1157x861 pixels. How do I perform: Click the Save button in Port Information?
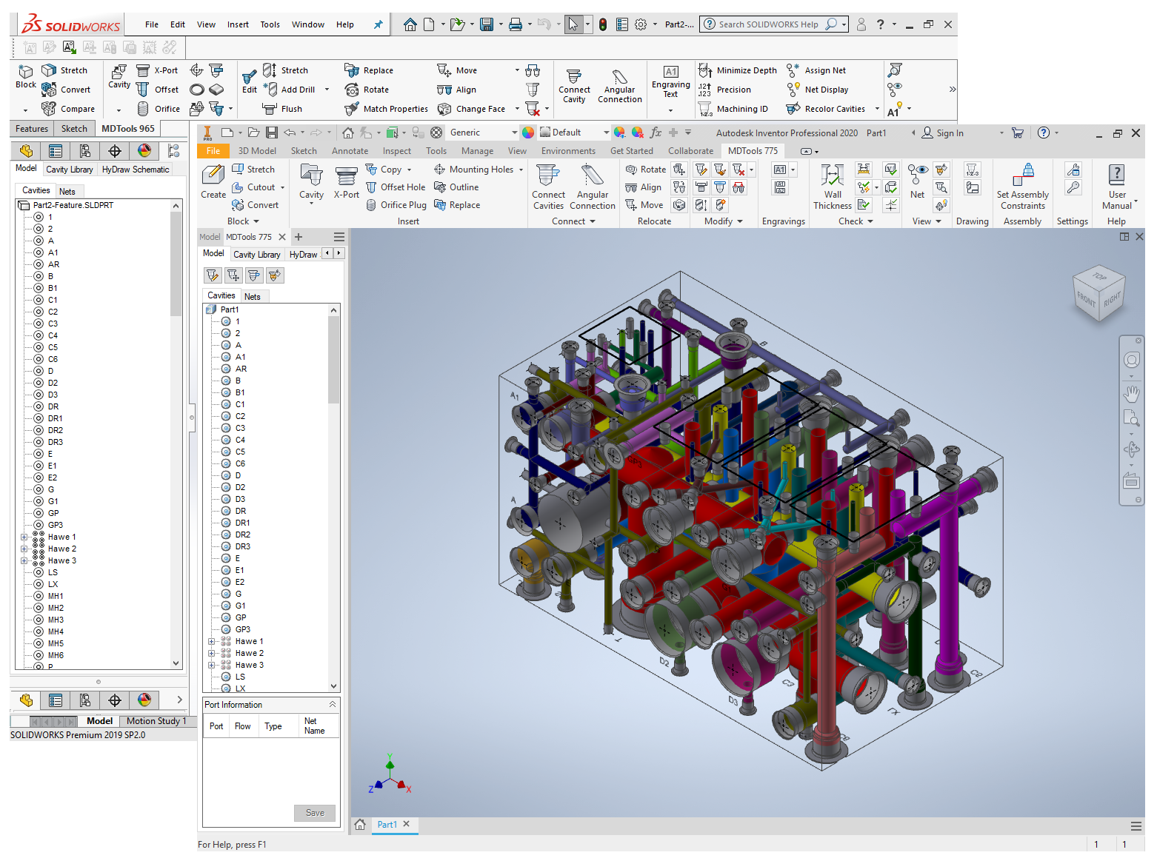(x=315, y=813)
